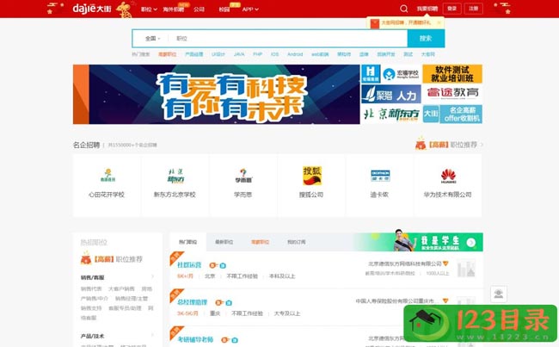Open the 有爱有科技 main banner

point(217,94)
